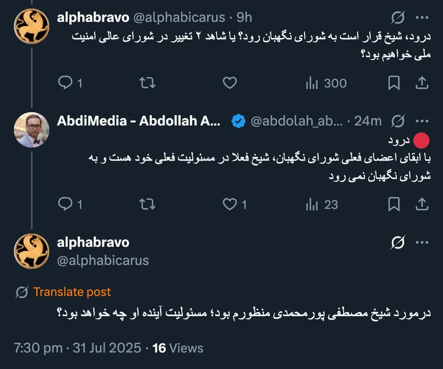Like AbdiMedia's reply showing 1 like

[x=230, y=204]
